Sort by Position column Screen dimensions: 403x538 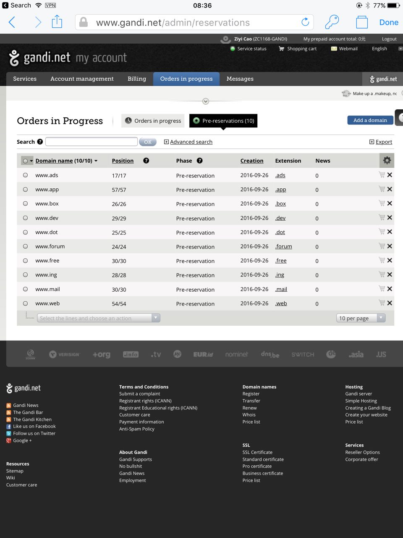click(123, 161)
